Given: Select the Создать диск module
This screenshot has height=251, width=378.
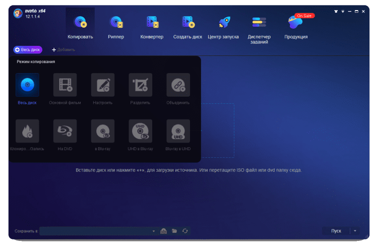Looking at the screenshot, I should (187, 27).
